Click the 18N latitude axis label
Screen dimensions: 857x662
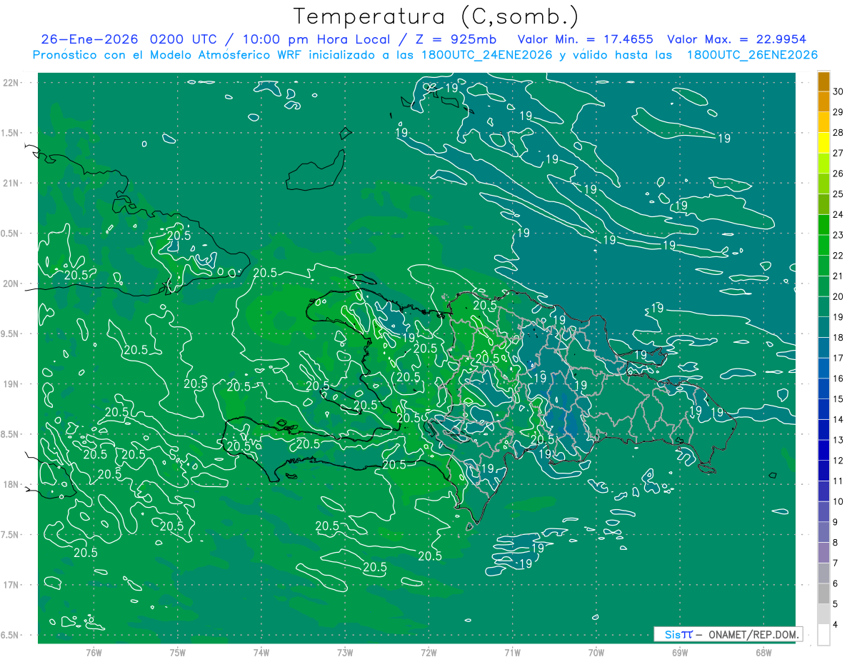11,484
